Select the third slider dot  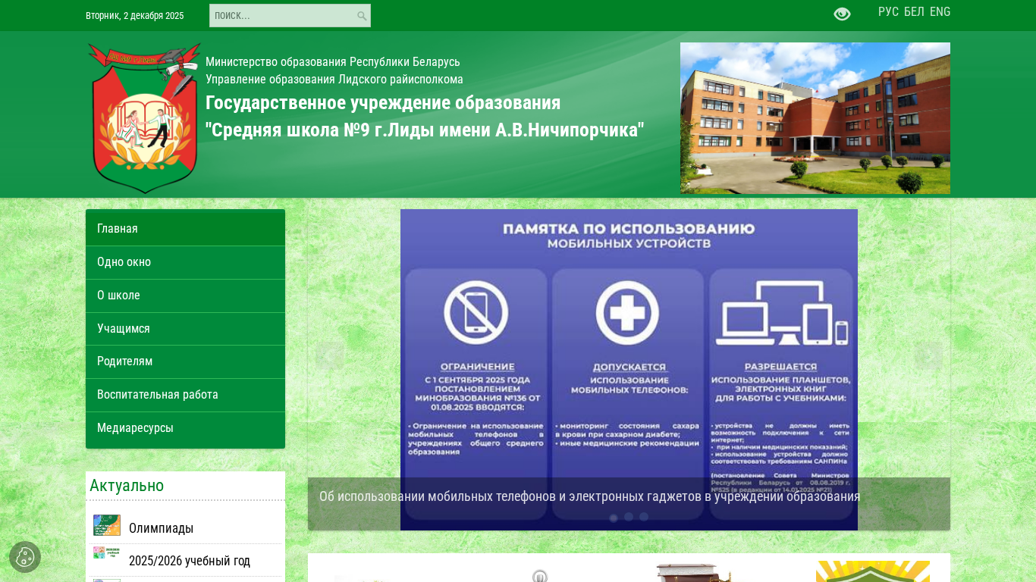pos(644,517)
